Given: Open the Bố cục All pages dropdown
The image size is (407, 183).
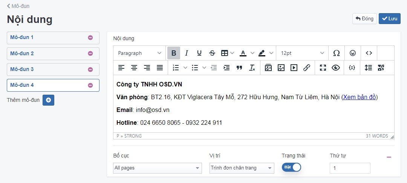Looking at the screenshot, I should point(157,168).
